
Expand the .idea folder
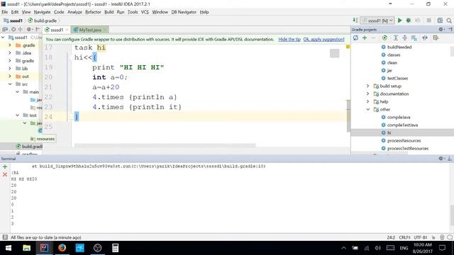[x=10, y=53]
